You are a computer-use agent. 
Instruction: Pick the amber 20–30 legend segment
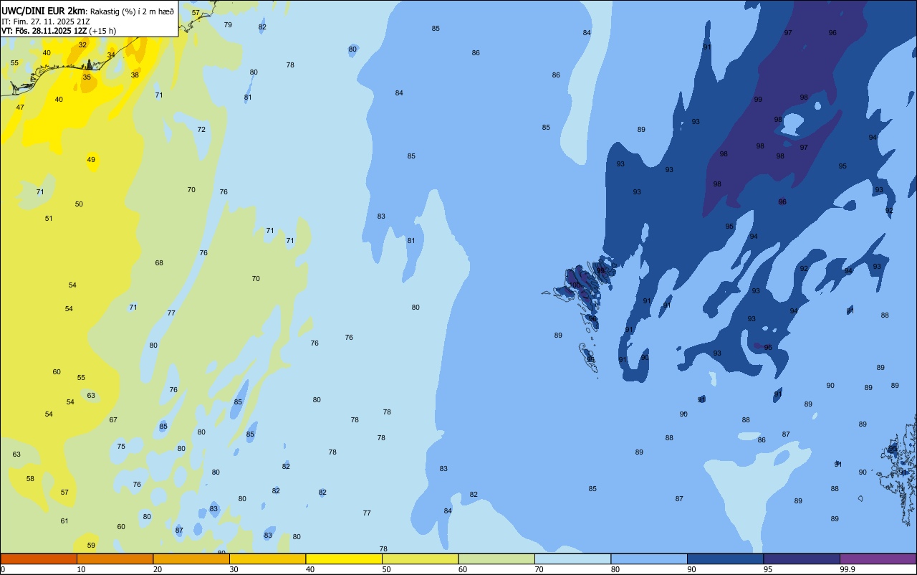point(191,559)
